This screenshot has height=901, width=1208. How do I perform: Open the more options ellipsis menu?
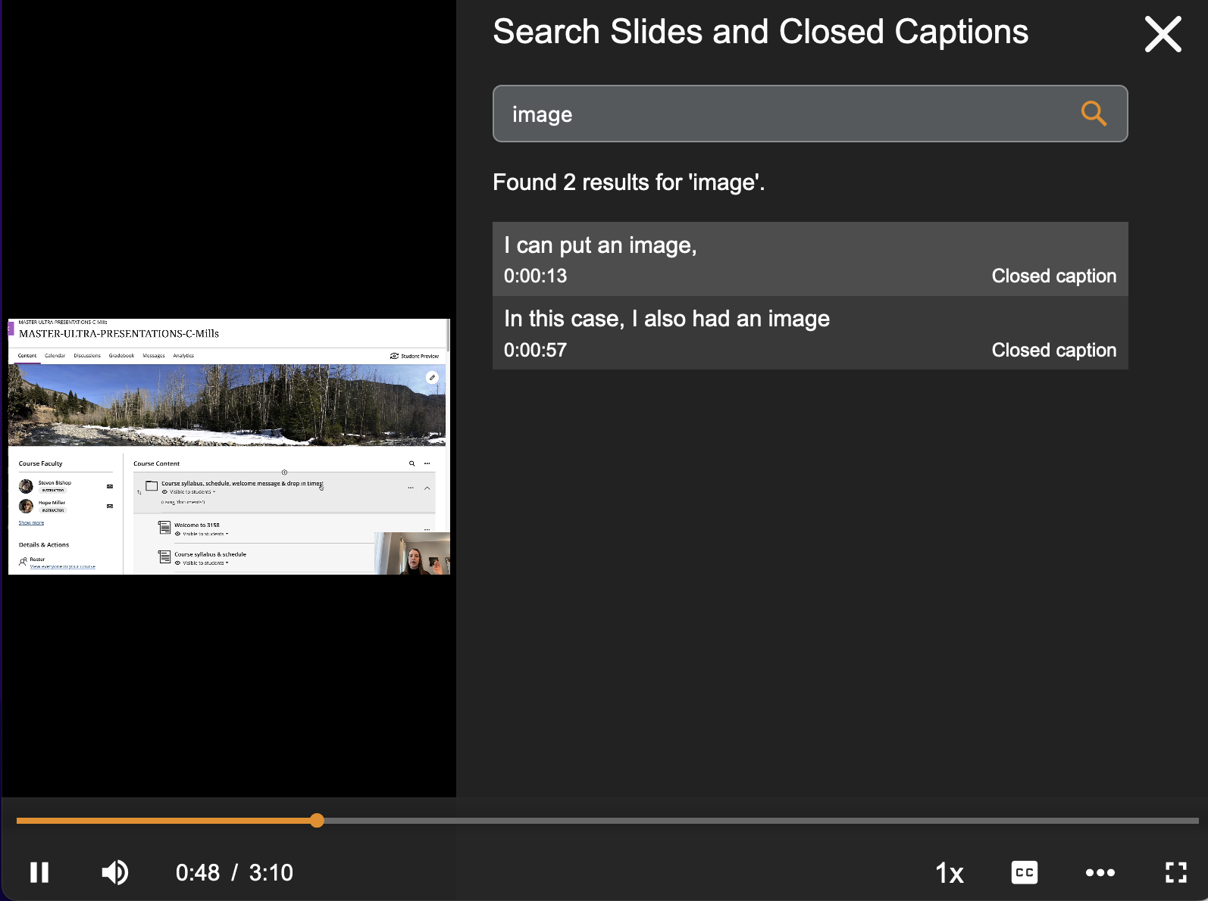tap(1100, 872)
